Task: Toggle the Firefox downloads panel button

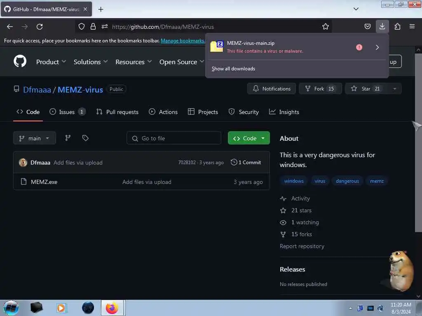Action: coord(382,26)
